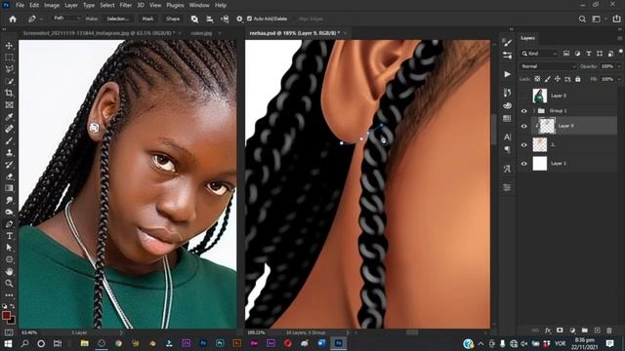Select the Move tool
This screenshot has height=351, width=625.
coord(9,46)
